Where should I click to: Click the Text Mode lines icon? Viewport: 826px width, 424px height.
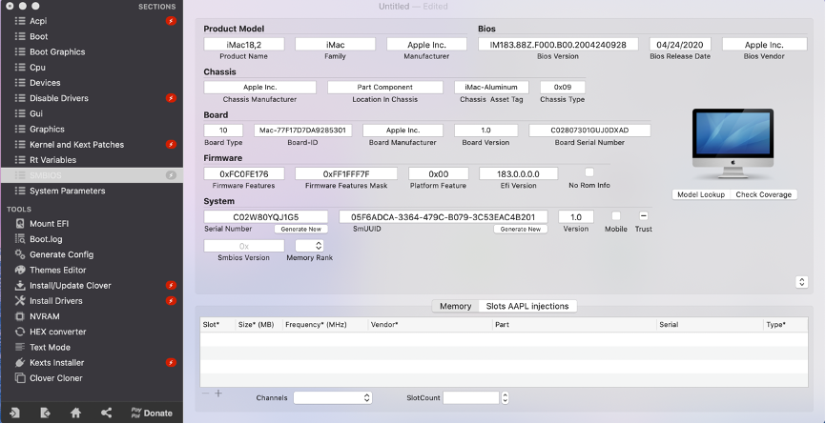point(20,347)
